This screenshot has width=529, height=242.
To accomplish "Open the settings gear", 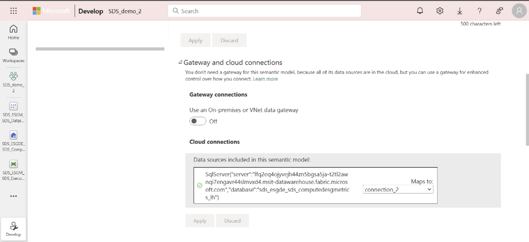I will coord(440,11).
